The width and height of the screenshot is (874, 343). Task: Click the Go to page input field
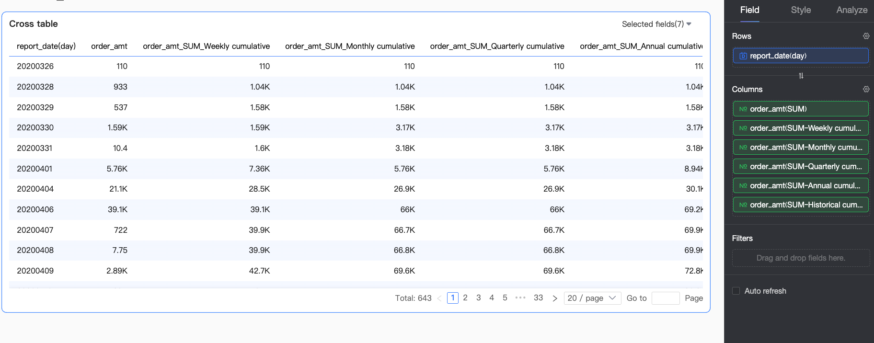[x=666, y=298]
